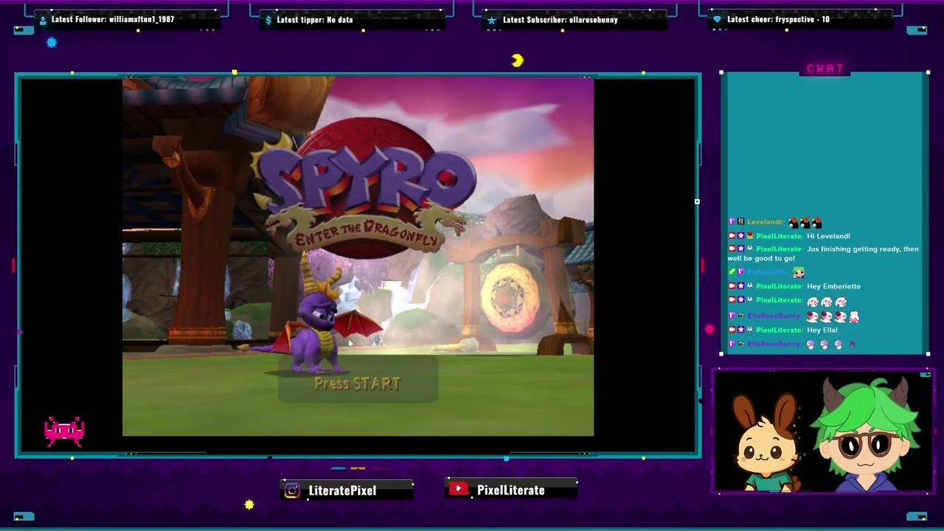944x531 pixels.
Task: Click the PixelLiterate YouTube channel label
Action: pyautogui.click(x=510, y=490)
